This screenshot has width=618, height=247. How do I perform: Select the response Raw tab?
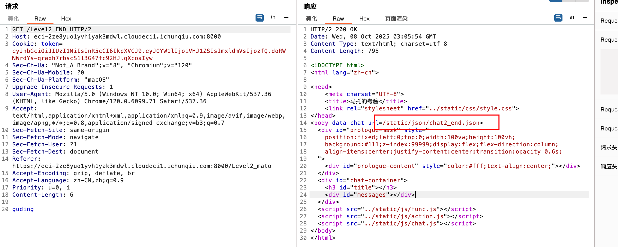click(338, 18)
